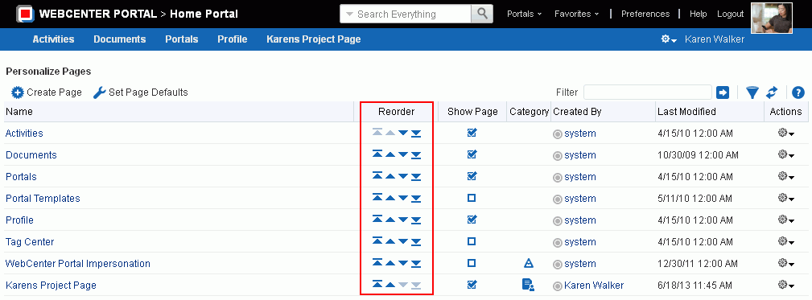This screenshot has width=812, height=300.
Task: Open Actions menu for Portals row
Action: (786, 177)
